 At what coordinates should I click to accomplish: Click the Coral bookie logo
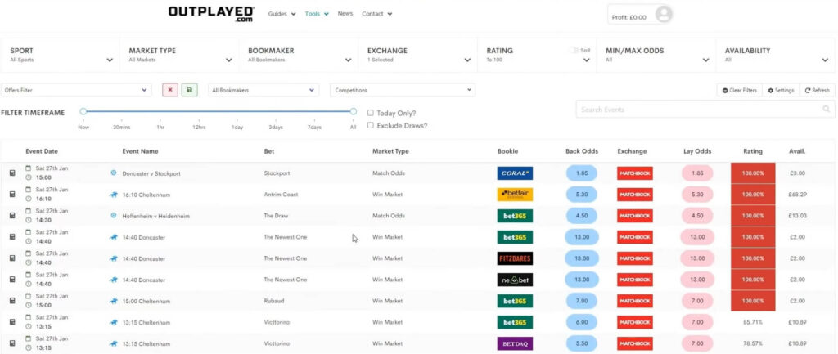(x=515, y=173)
